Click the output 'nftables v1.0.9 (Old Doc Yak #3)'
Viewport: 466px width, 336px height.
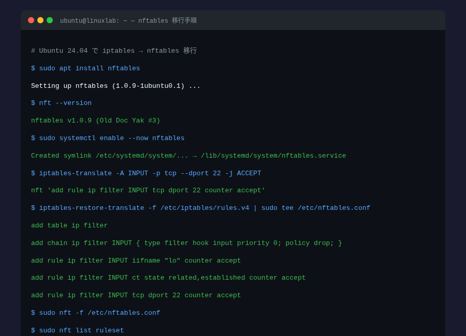click(x=95, y=120)
